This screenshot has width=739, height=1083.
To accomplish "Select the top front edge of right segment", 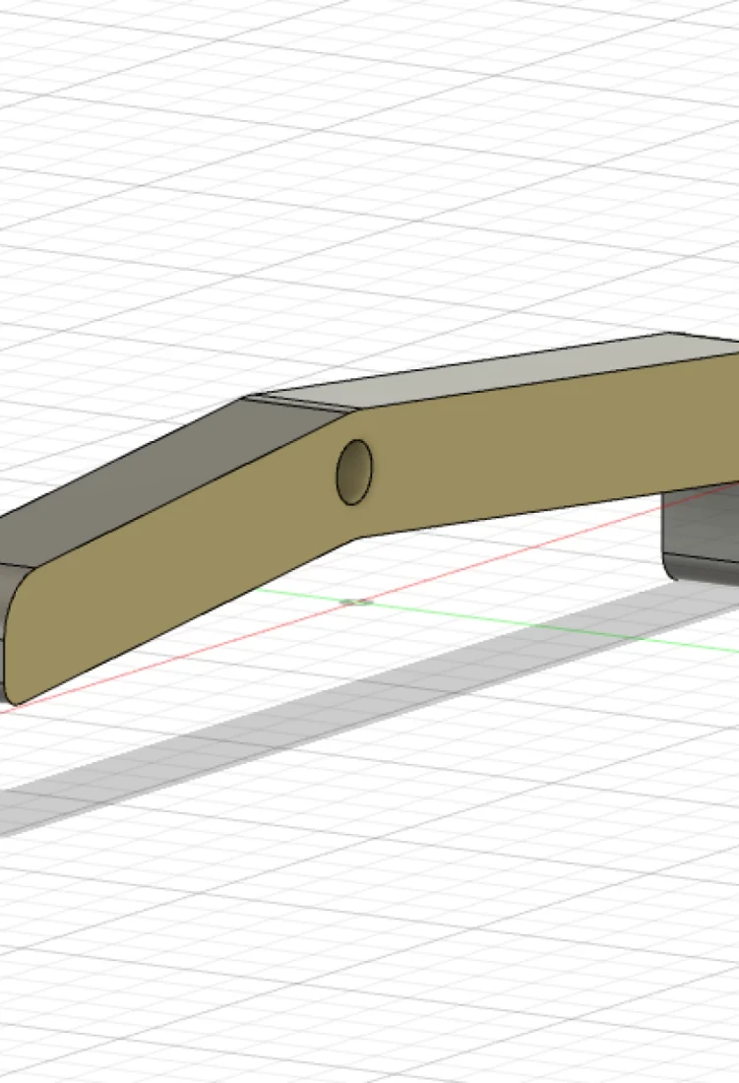I will point(551,382).
